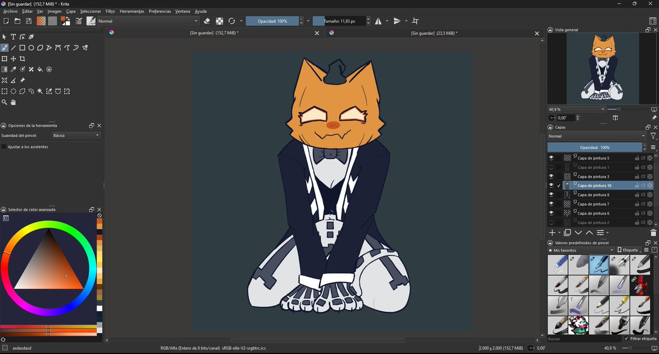The image size is (659, 354).
Task: Open the Filtro menu
Action: coord(110,11)
